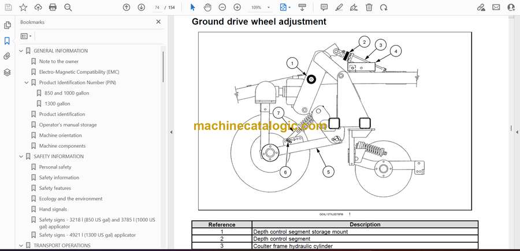Click the Delete trash icon
The width and height of the screenshot is (520, 251).
[369, 8]
